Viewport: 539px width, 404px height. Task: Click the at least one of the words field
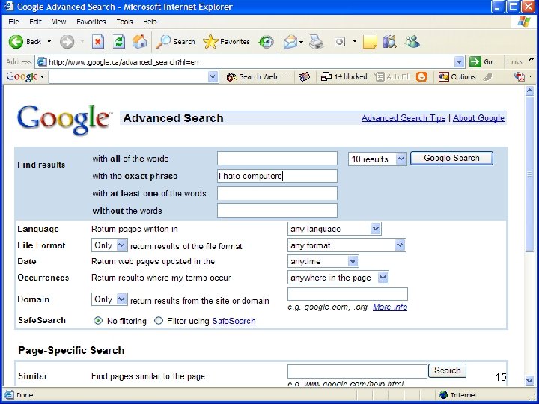[x=277, y=193]
